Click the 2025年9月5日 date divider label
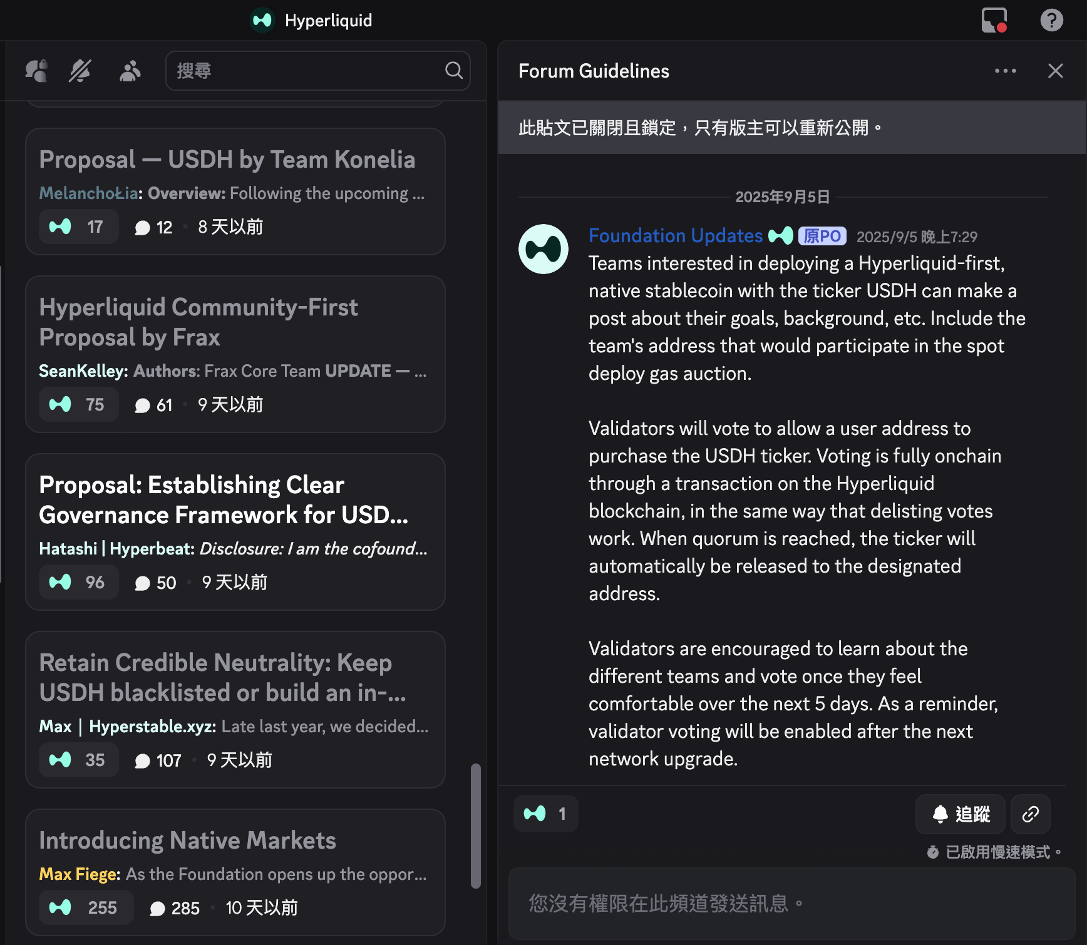 coord(783,197)
